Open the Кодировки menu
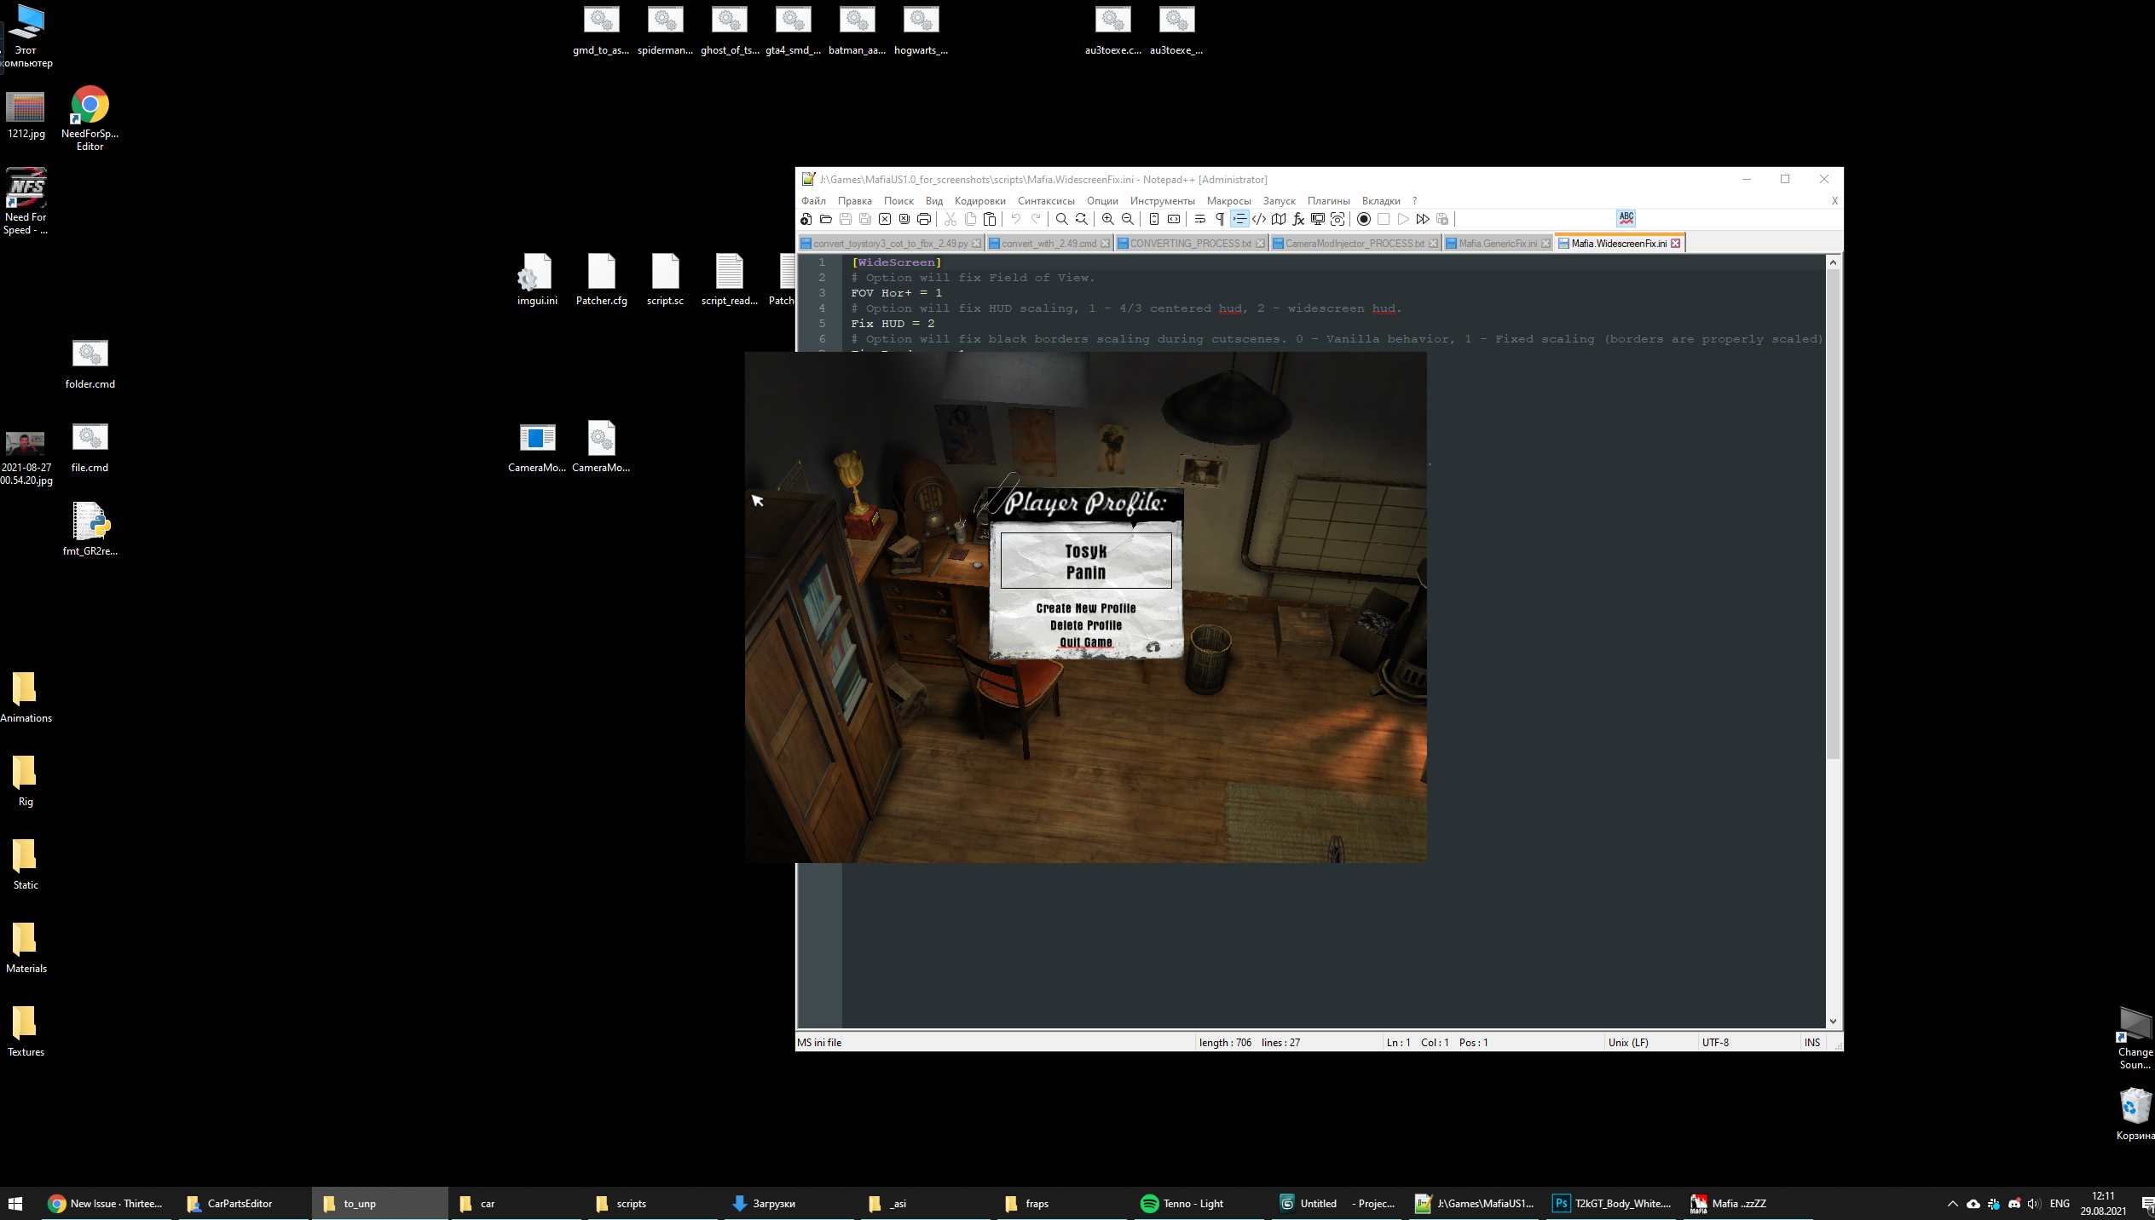2155x1220 pixels. click(x=979, y=201)
